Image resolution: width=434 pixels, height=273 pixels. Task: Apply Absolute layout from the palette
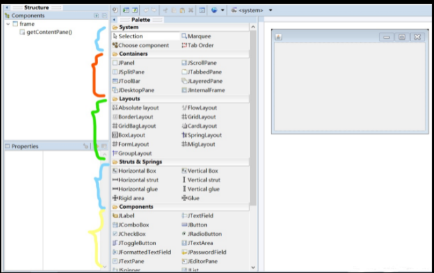pyautogui.click(x=136, y=108)
